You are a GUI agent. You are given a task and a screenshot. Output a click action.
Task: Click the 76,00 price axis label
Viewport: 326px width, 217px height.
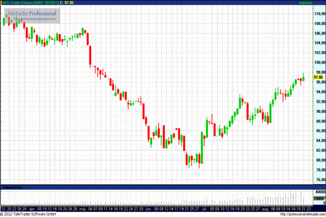click(x=318, y=180)
